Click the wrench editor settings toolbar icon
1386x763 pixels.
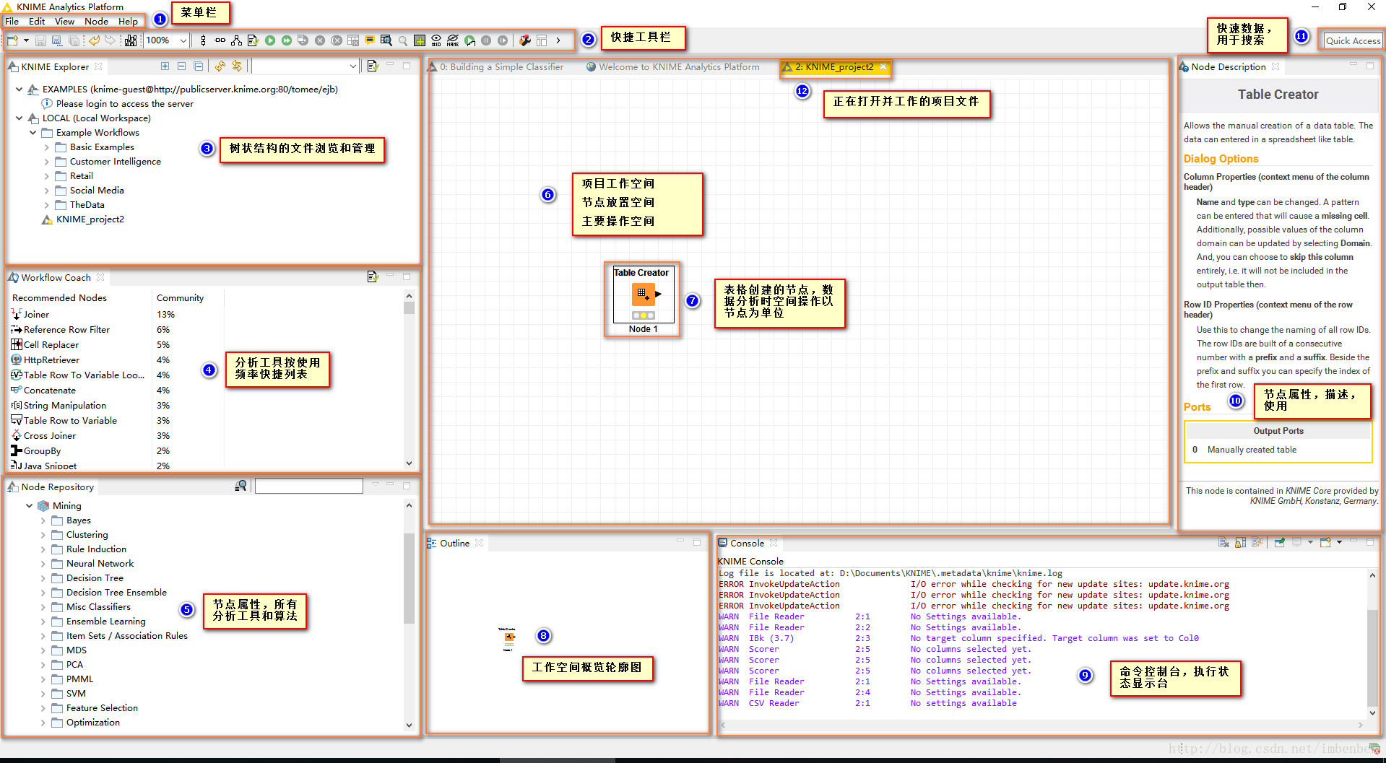point(525,40)
